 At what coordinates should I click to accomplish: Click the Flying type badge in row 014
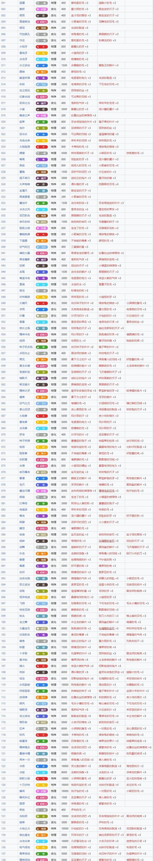click(41, 84)
